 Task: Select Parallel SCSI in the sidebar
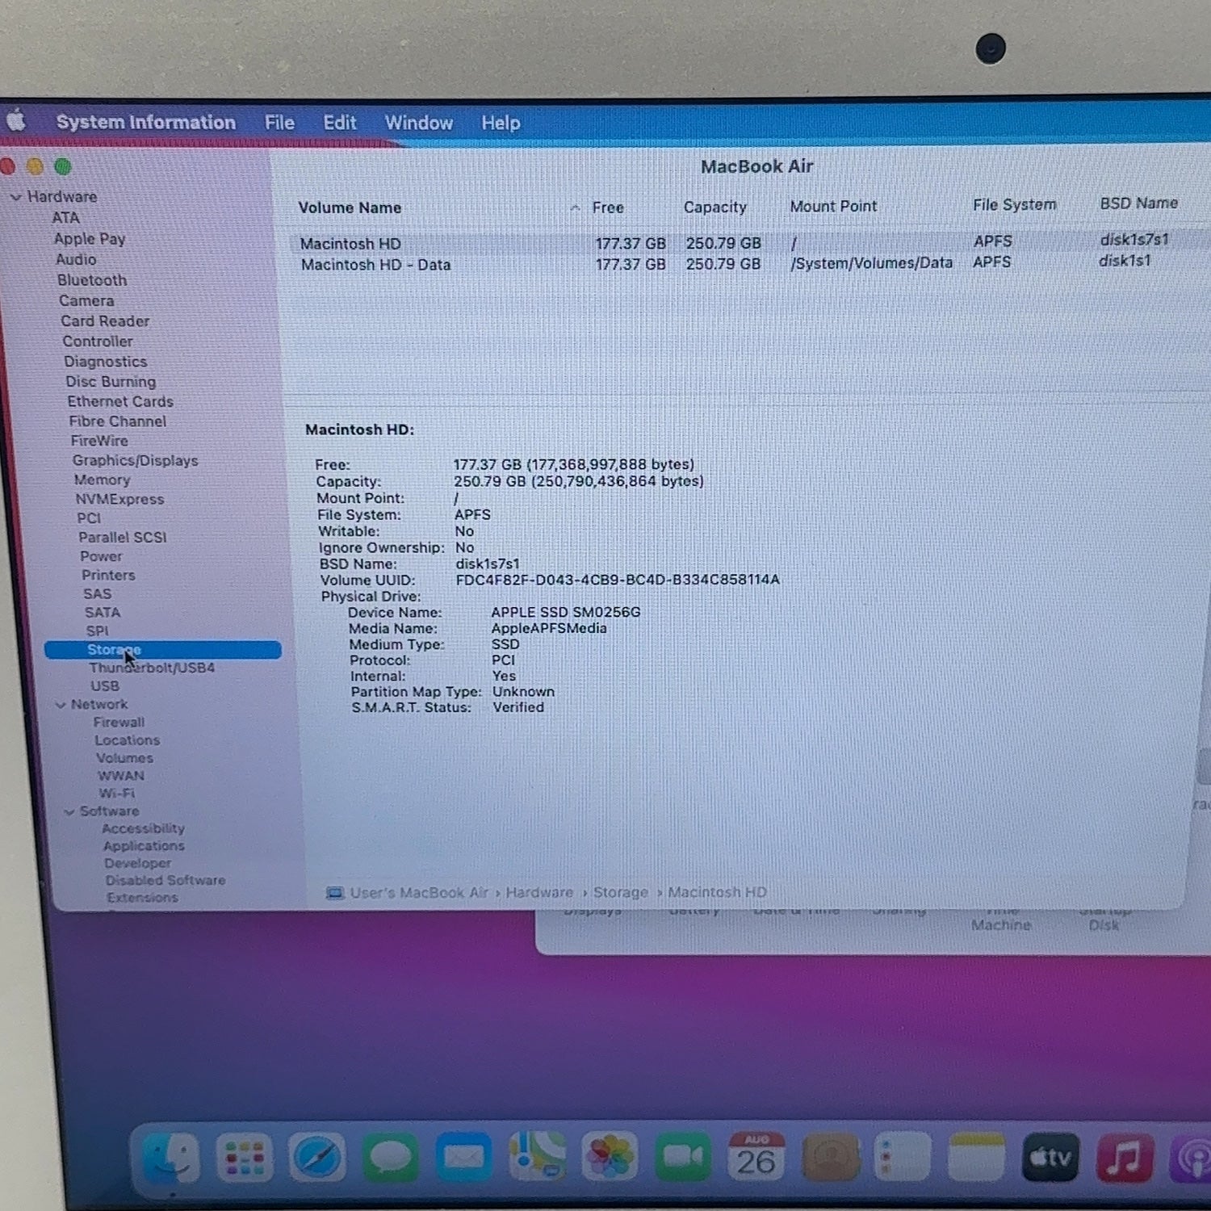coord(123,538)
